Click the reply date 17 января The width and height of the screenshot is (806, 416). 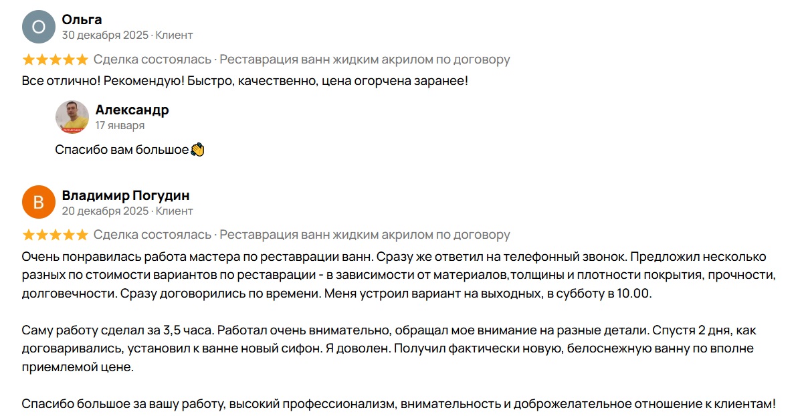coord(120,125)
